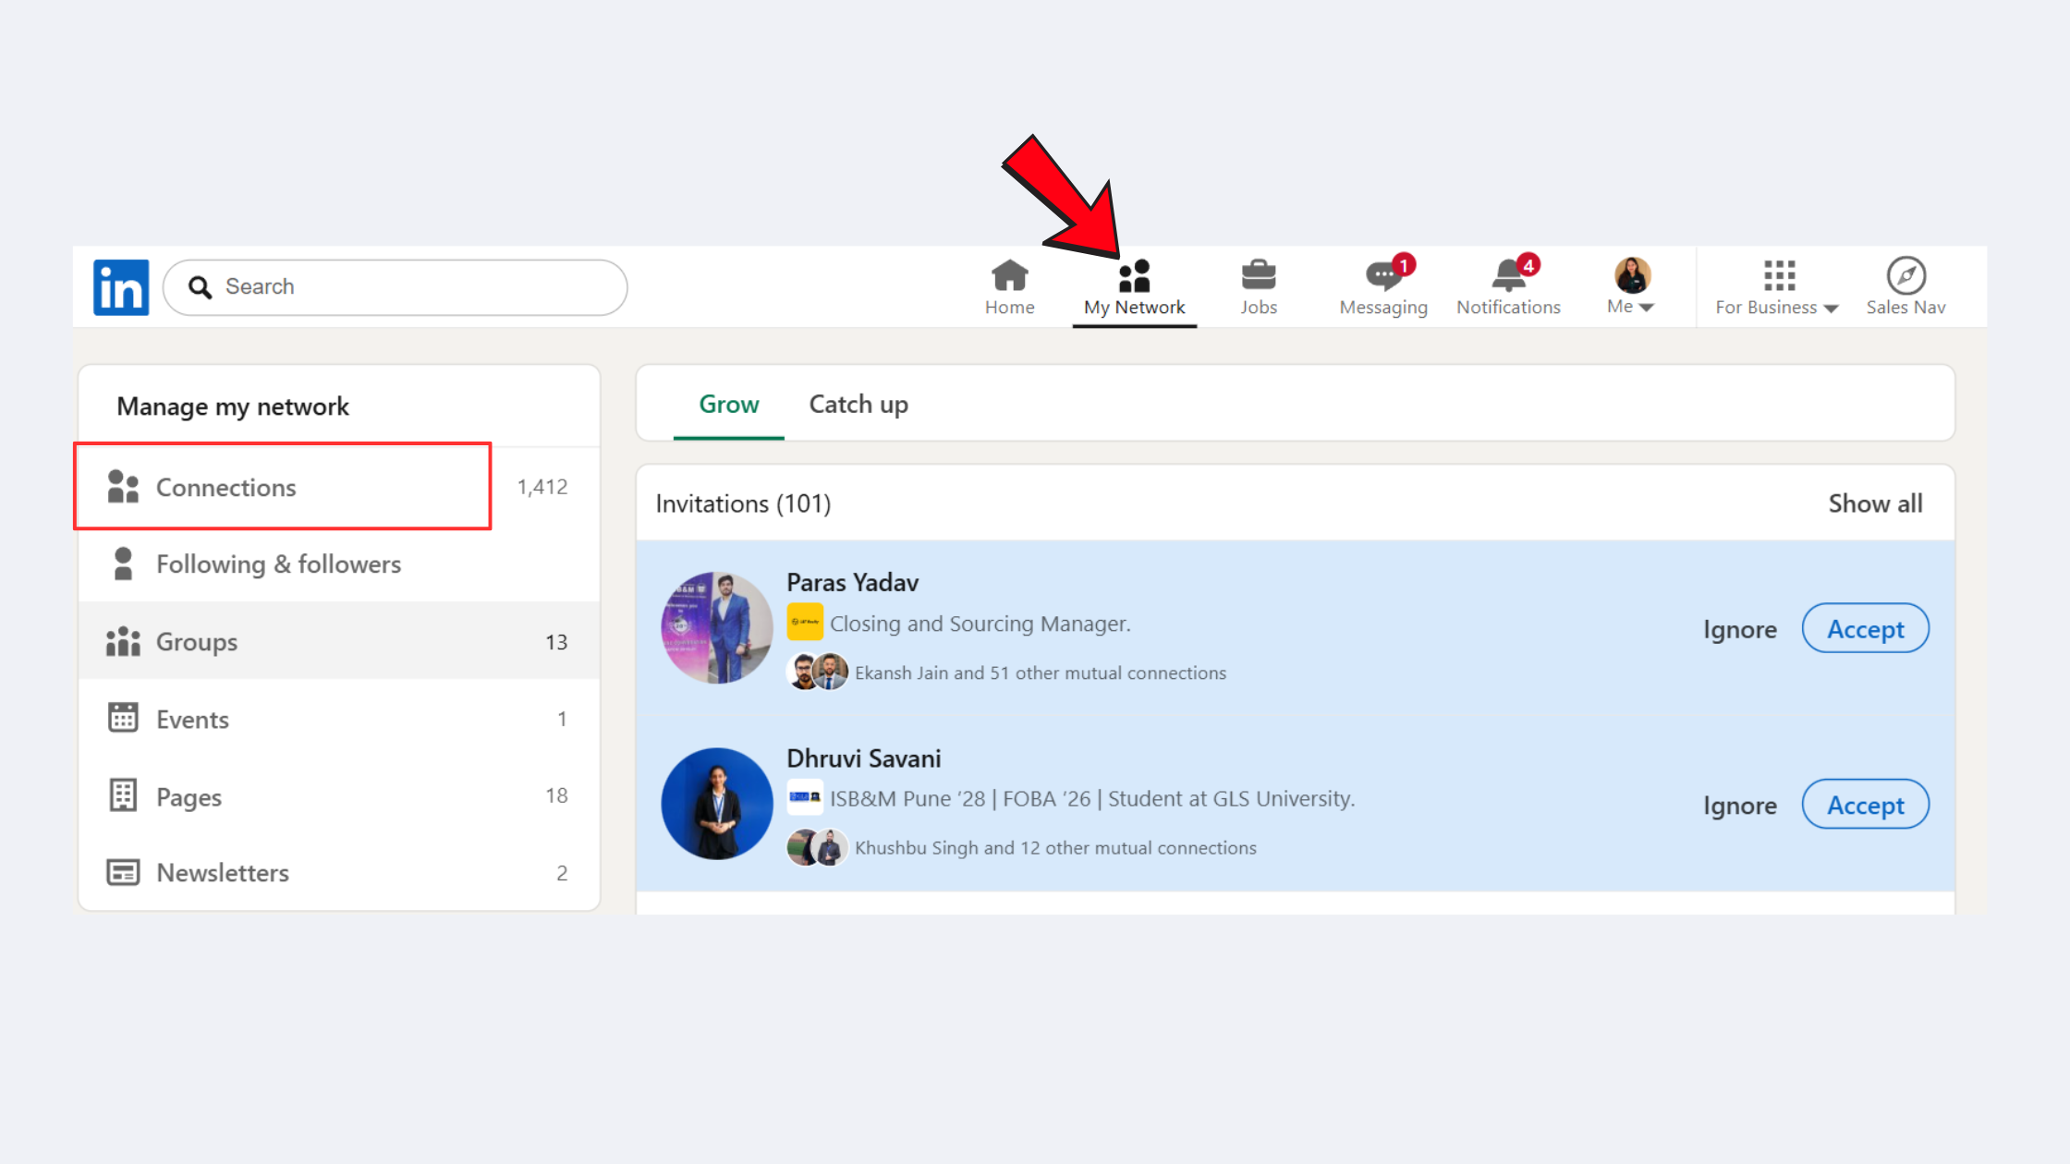Viewport: 2070px width, 1164px height.
Task: Open Paras Yadav's profile photo
Action: coord(717,627)
